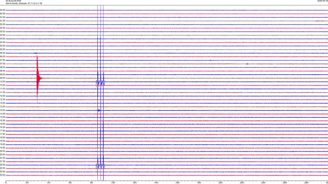Select the 01:30 time label
The width and height of the screenshot is (328, 184).
2,21
